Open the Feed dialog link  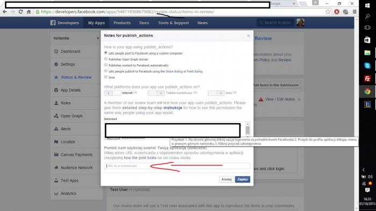(194, 71)
